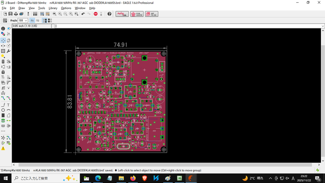325x183 pixels.
Task: Select the Lock tool
Action: [x=3, y=72]
